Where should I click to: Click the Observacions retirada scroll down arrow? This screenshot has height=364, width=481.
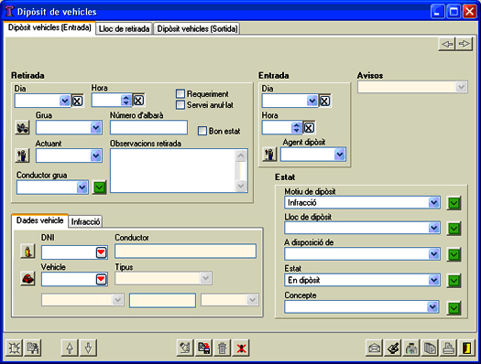(241, 186)
